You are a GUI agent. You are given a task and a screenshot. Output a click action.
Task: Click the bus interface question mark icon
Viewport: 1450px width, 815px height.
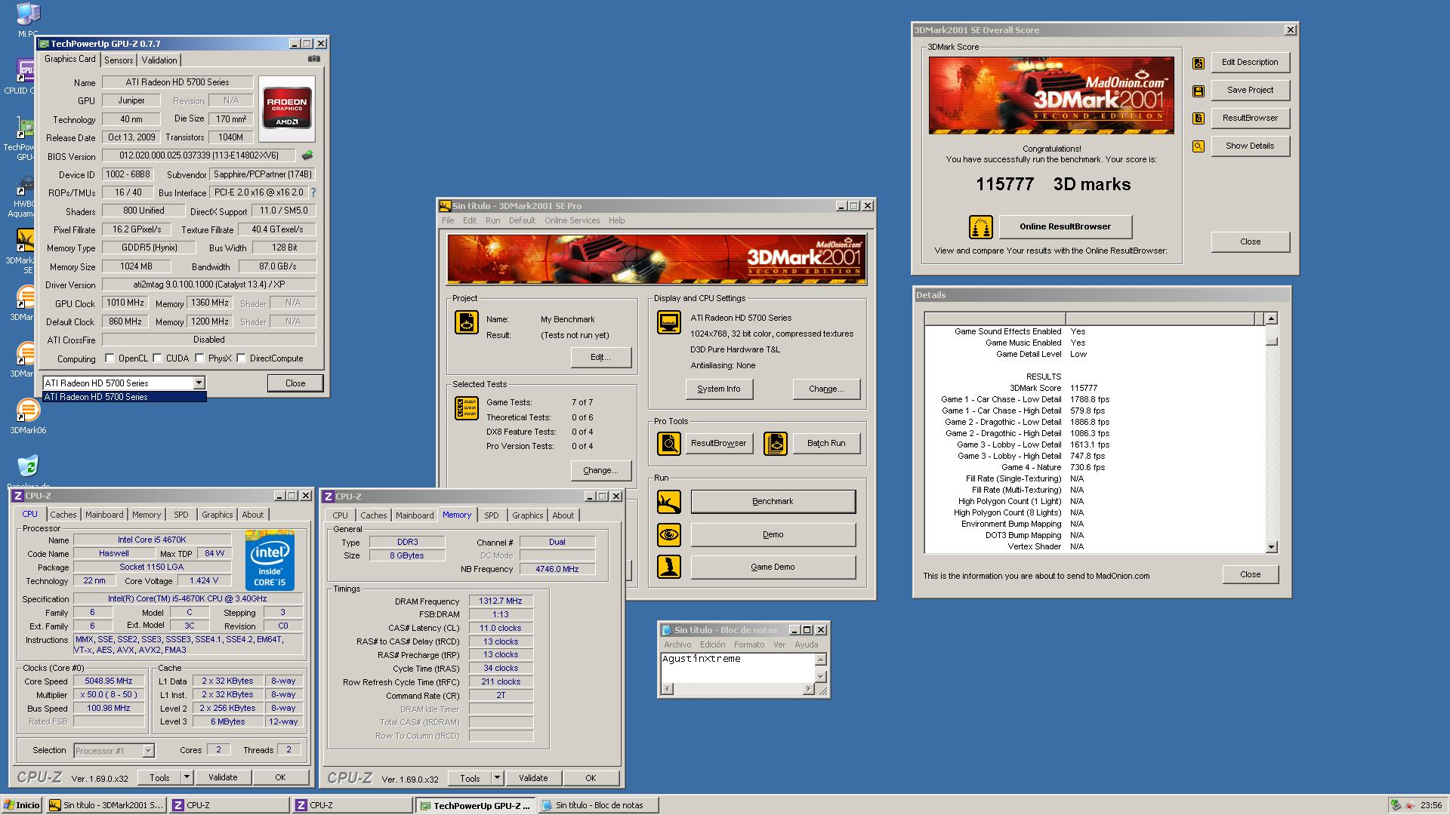[x=313, y=192]
